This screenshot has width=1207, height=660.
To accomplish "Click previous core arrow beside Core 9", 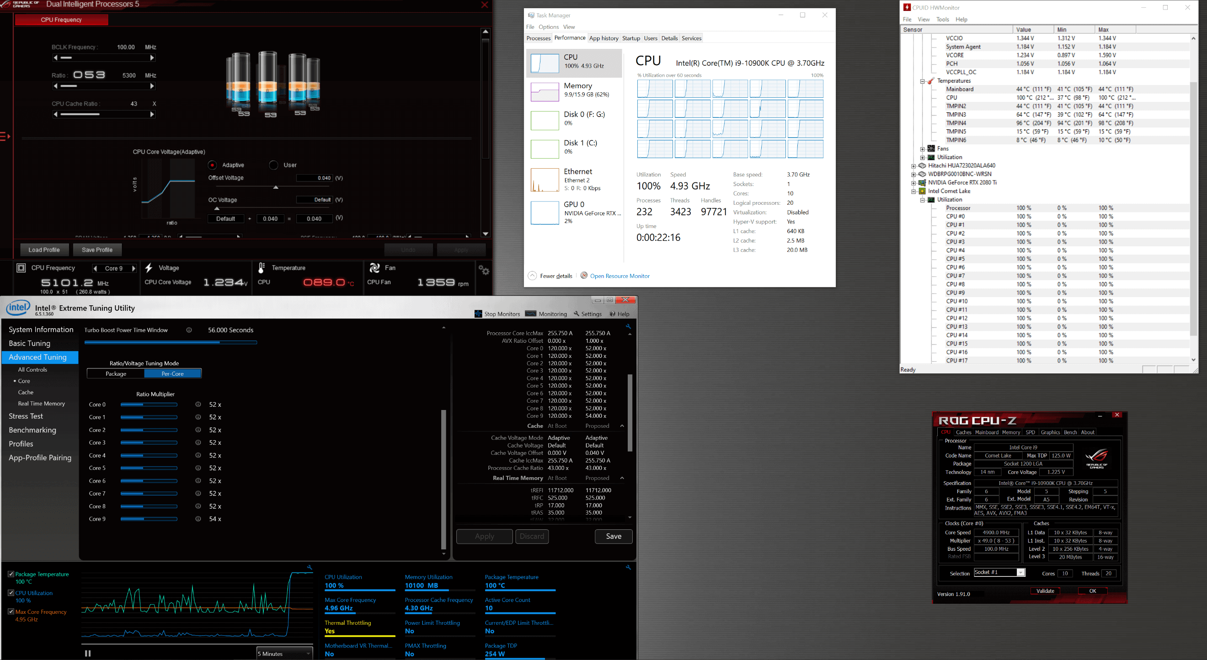I will pos(96,268).
